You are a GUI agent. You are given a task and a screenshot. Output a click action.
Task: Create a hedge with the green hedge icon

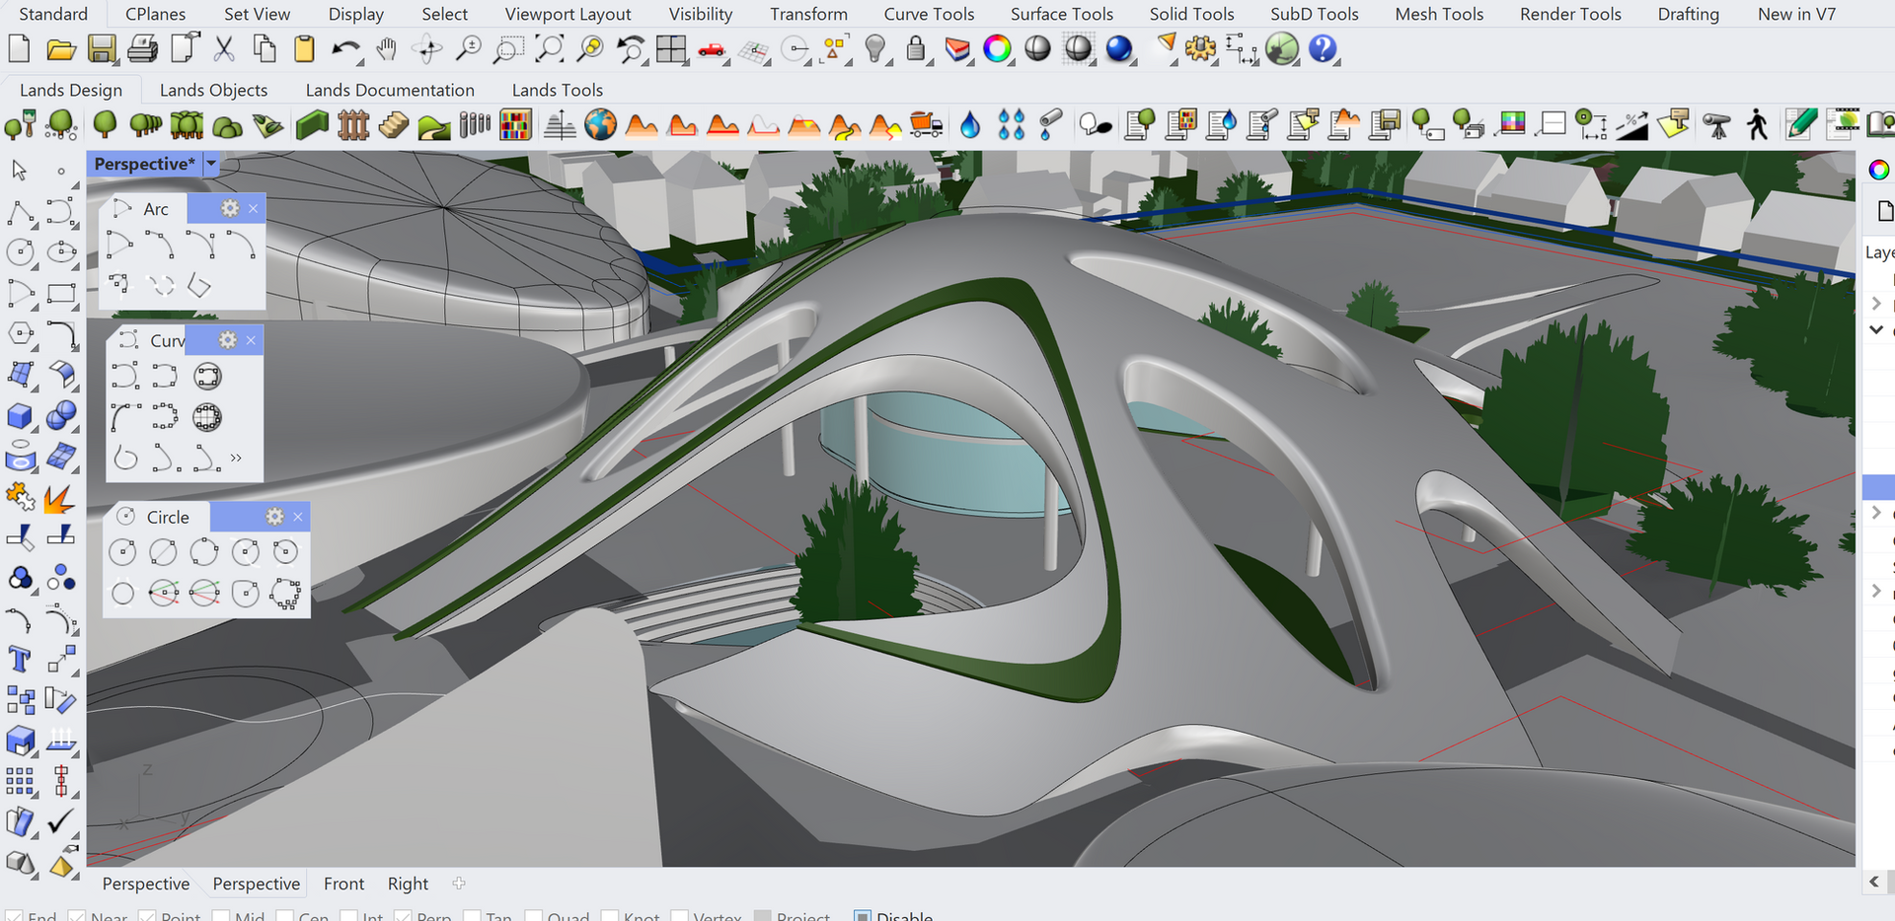tap(312, 125)
